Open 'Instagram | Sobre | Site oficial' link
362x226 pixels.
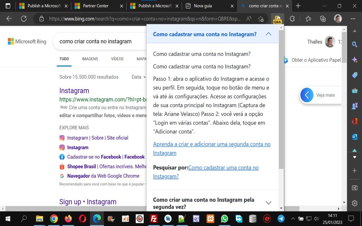(98, 138)
